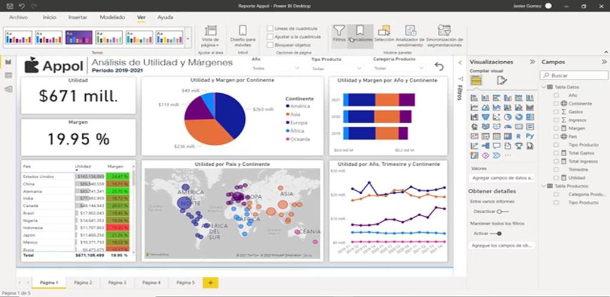Open the Modelado ribbon tab
The image size is (610, 297).
[113, 17]
